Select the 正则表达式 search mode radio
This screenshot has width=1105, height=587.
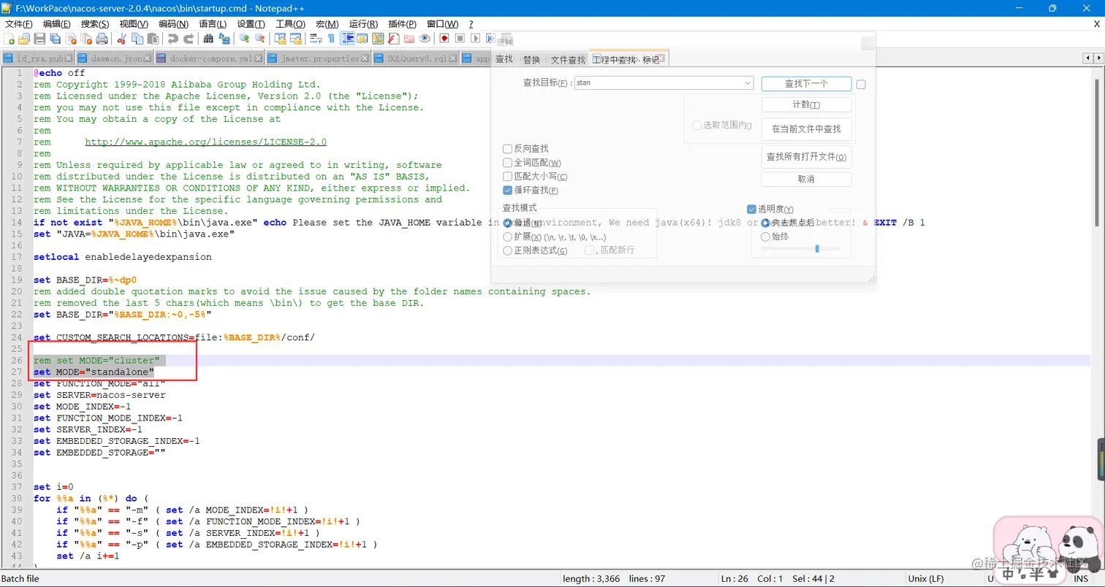coord(508,250)
